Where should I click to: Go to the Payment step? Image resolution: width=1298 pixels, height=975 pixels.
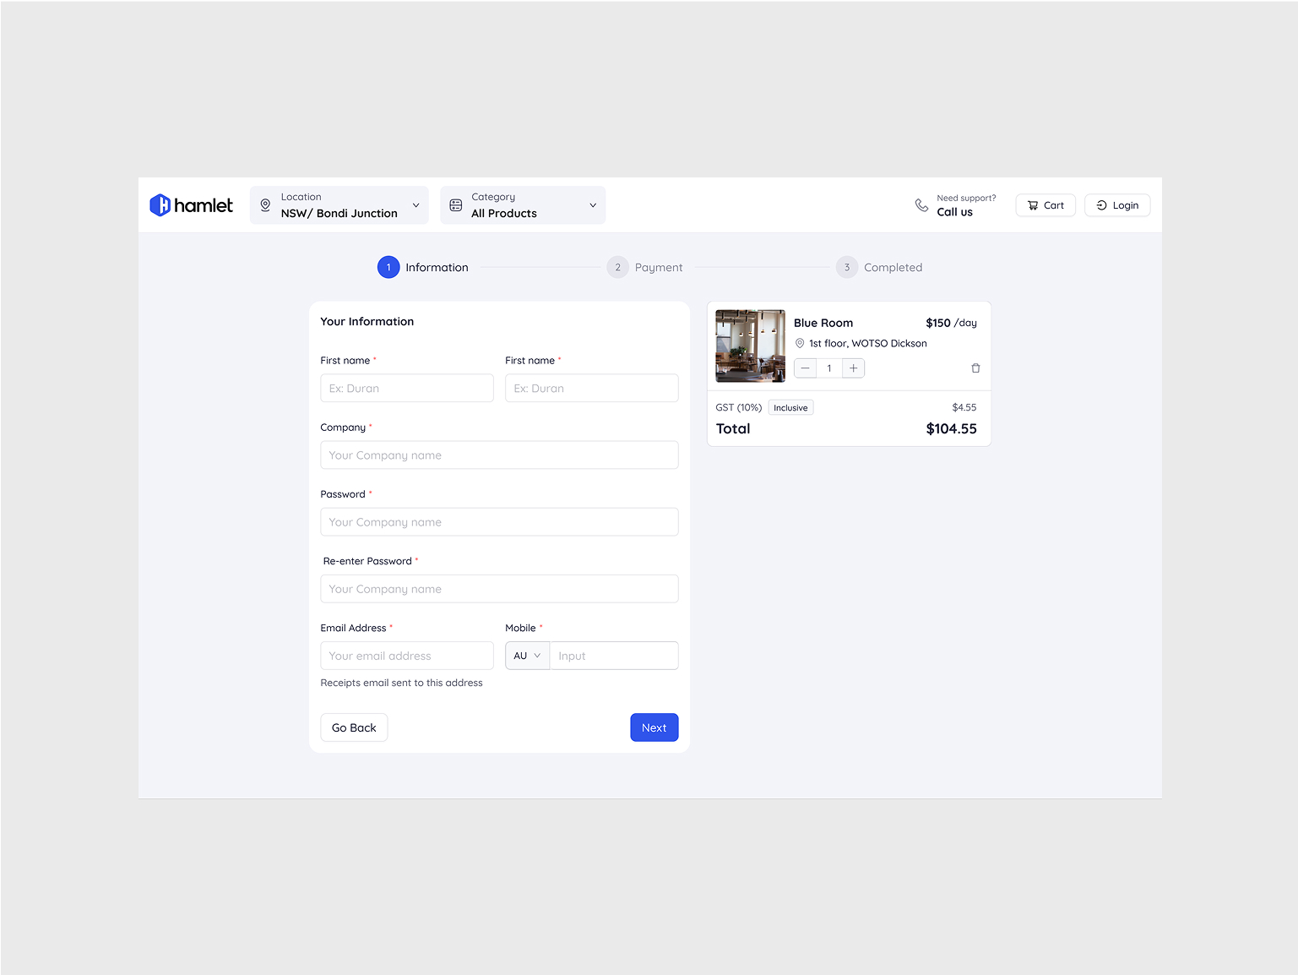click(x=645, y=268)
